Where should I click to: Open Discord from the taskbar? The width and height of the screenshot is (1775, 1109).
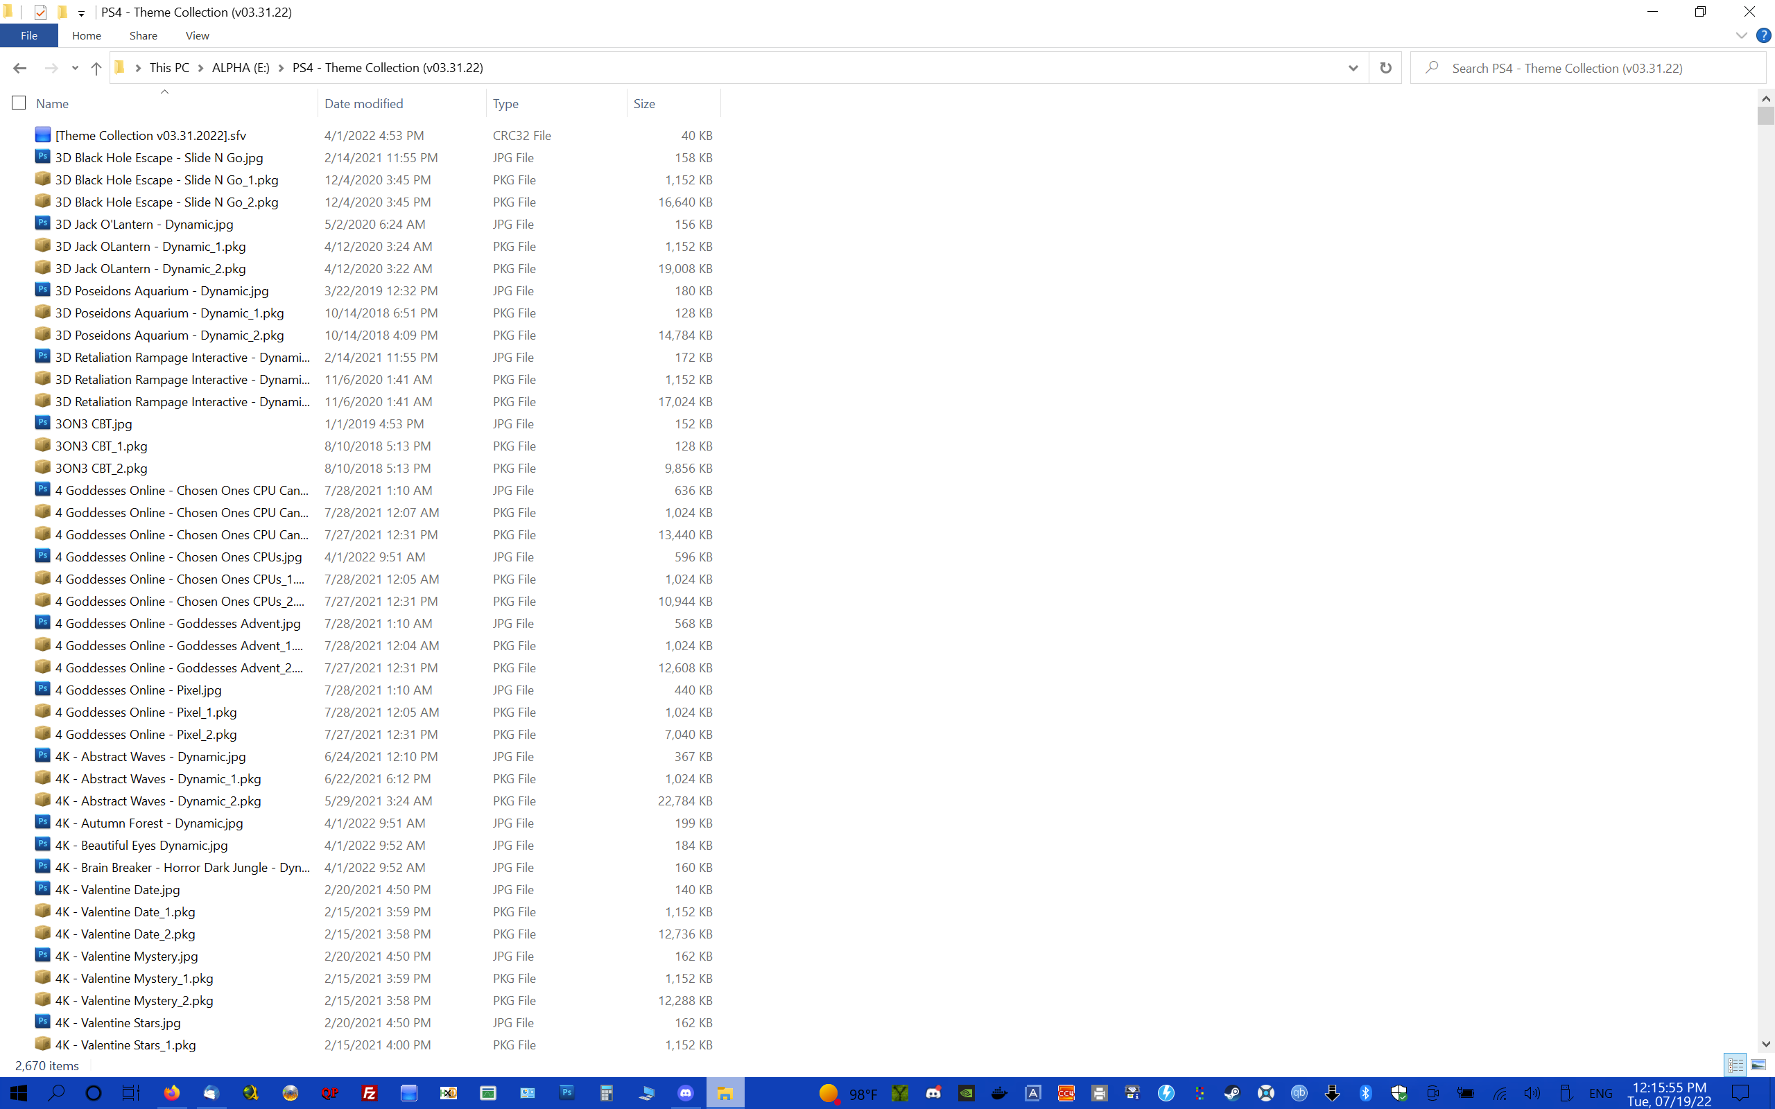coord(686,1093)
